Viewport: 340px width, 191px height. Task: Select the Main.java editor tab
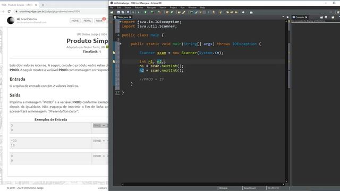tap(123, 17)
